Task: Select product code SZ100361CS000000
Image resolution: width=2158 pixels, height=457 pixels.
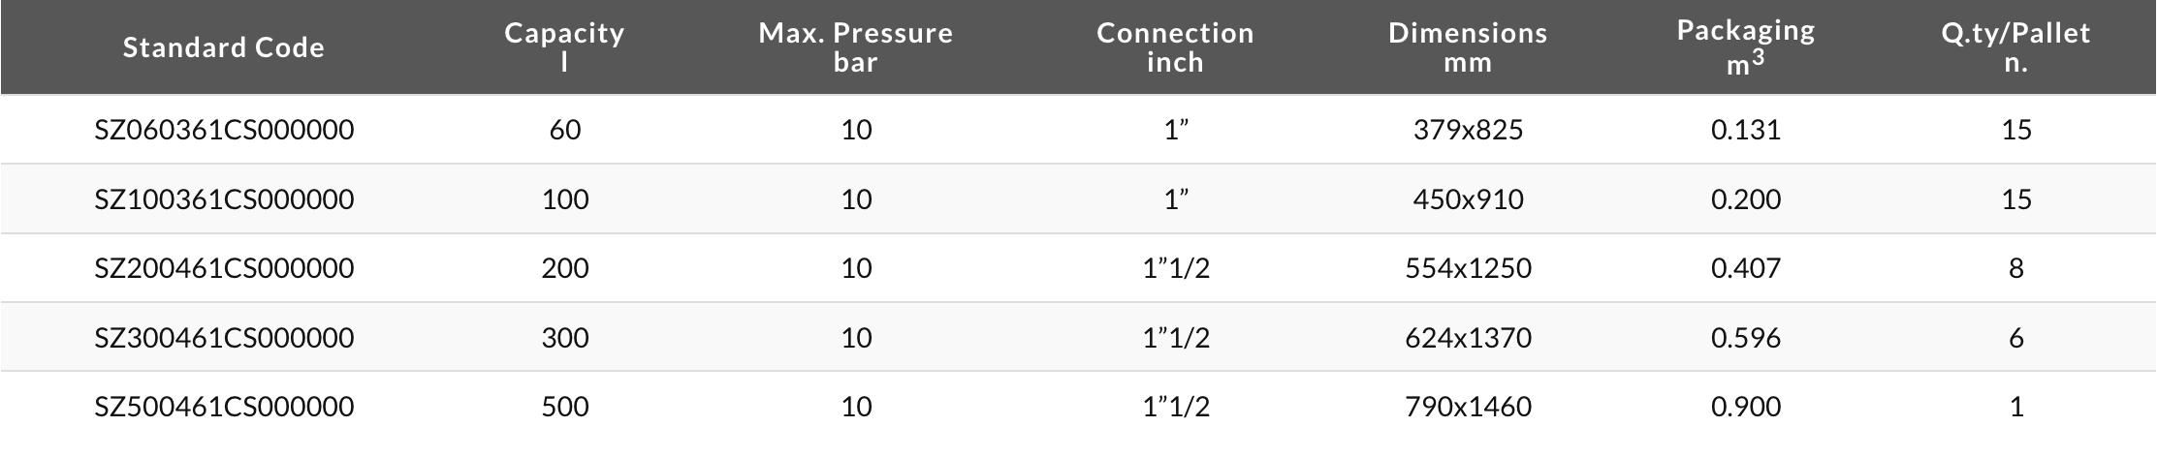Action: 224,199
